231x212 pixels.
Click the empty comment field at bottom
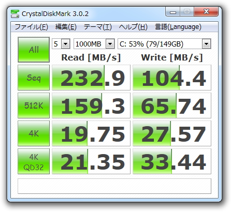(x=114, y=186)
